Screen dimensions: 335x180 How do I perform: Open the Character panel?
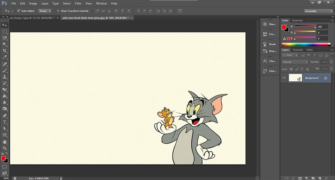270,61
